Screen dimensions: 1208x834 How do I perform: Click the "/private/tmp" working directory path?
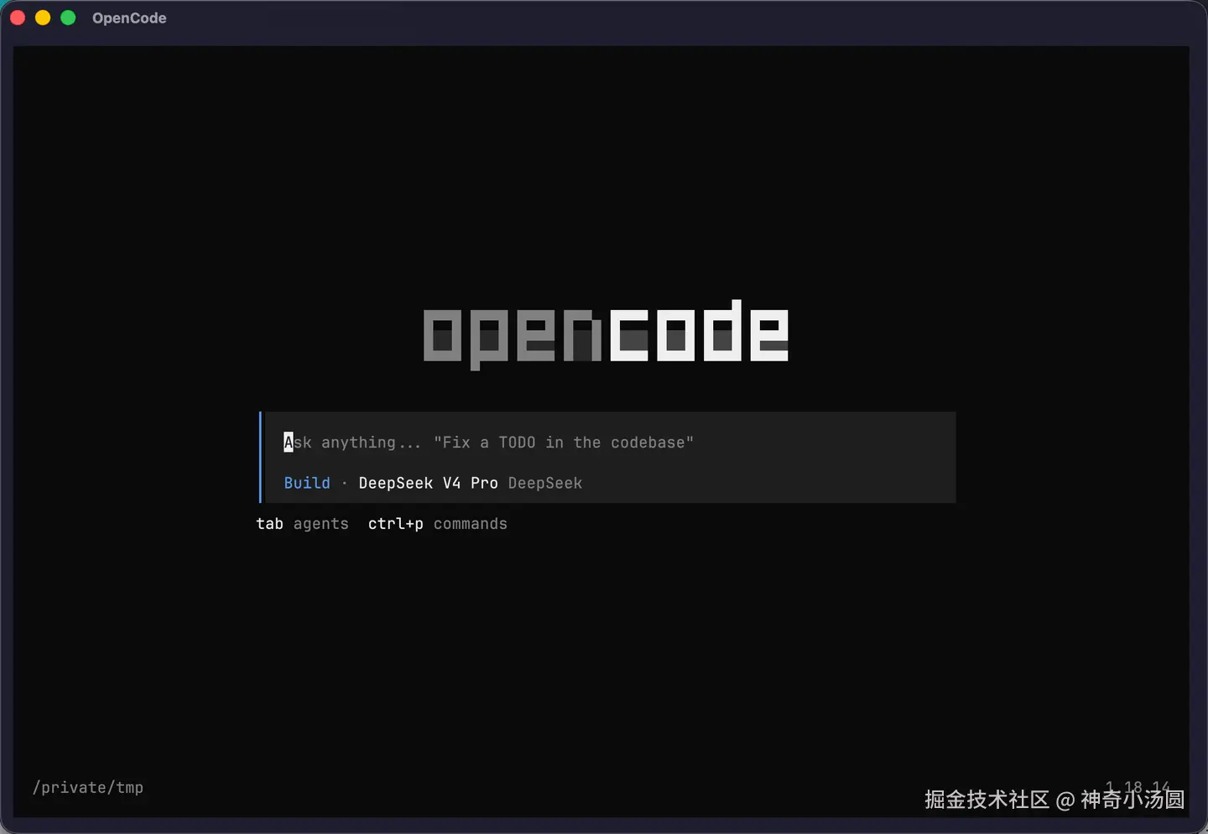(x=88, y=787)
